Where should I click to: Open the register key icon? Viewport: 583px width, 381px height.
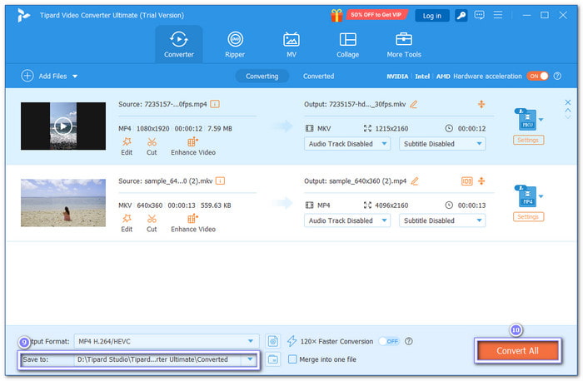coord(461,15)
